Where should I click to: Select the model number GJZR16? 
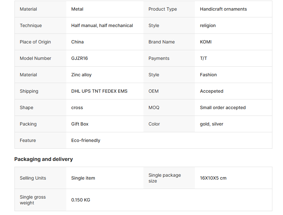(x=79, y=58)
